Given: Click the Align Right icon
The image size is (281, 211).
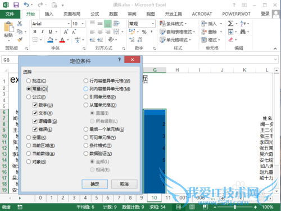Looking at the screenshot, I should pos(108,32).
